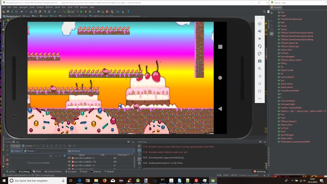Viewport: 327px width, 184px height.
Task: Click the emulator zoom magnifier icon
Action: pyautogui.click(x=260, y=69)
